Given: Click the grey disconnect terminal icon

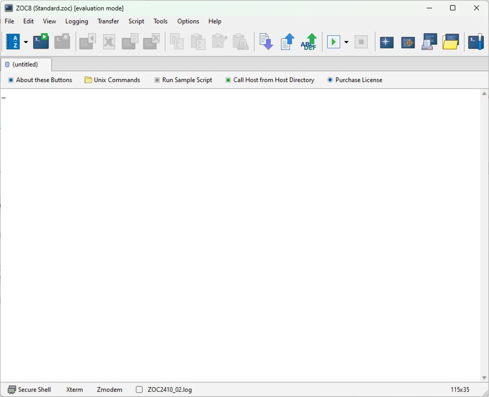Looking at the screenshot, I should click(62, 41).
